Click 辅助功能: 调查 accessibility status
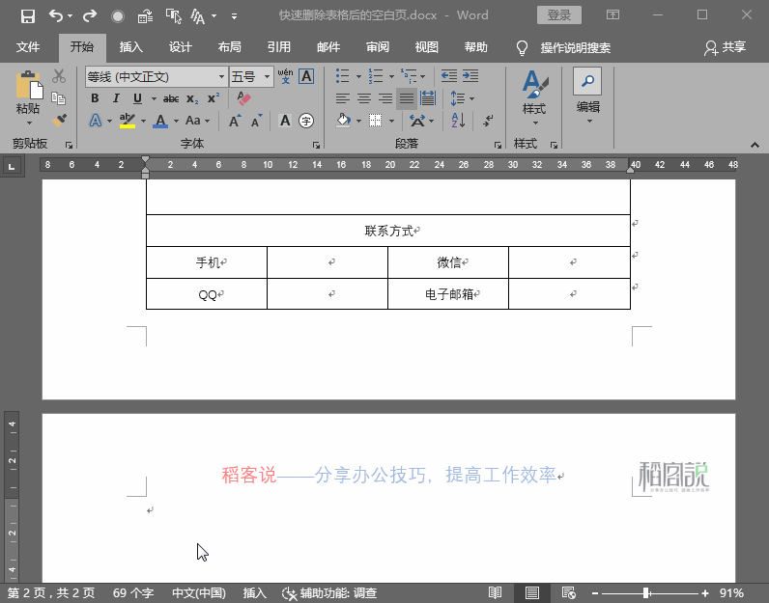This screenshot has width=769, height=603. [x=329, y=593]
